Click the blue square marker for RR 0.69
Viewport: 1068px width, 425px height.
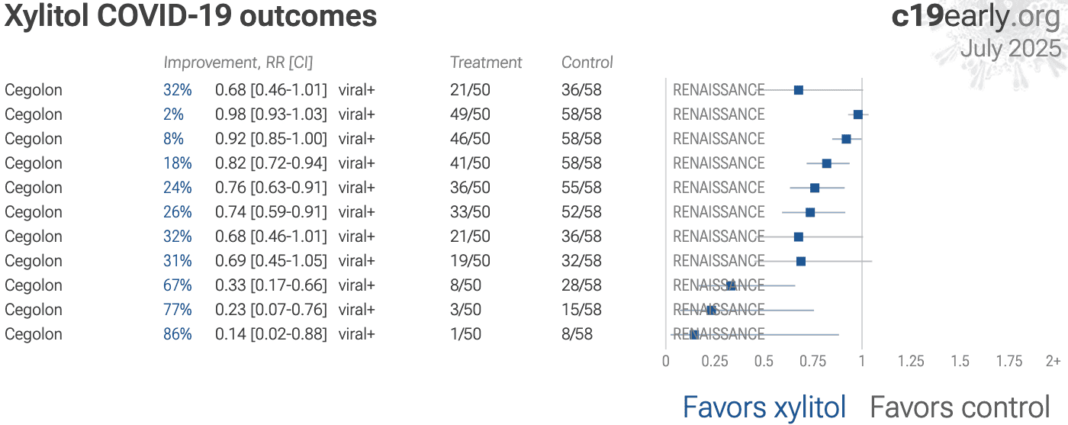pos(801,261)
